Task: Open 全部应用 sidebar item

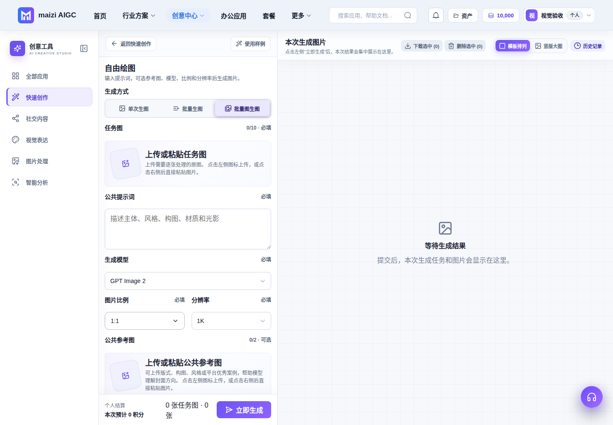Action: [49, 76]
